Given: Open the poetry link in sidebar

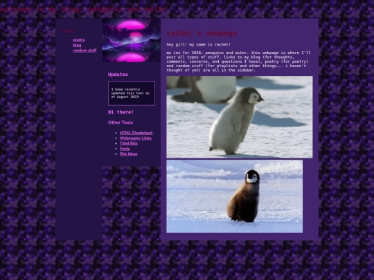Looking at the screenshot, I should [x=79, y=40].
